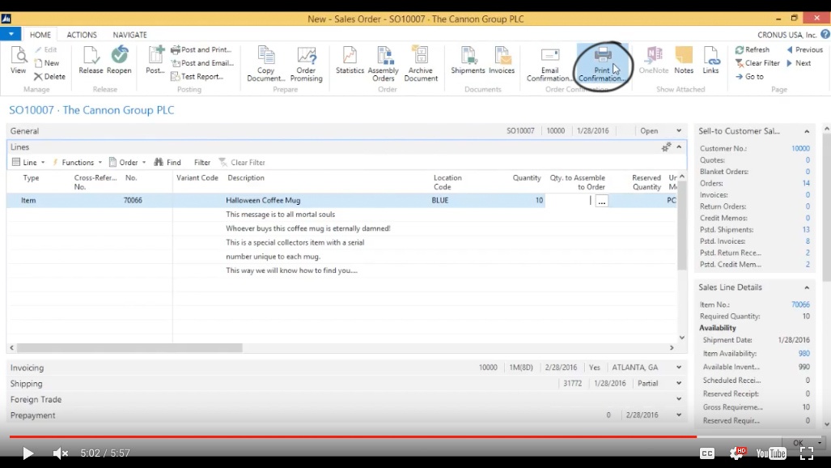This screenshot has height=468, width=831.
Task: Click Filter in Lines toolbar
Action: click(x=202, y=163)
